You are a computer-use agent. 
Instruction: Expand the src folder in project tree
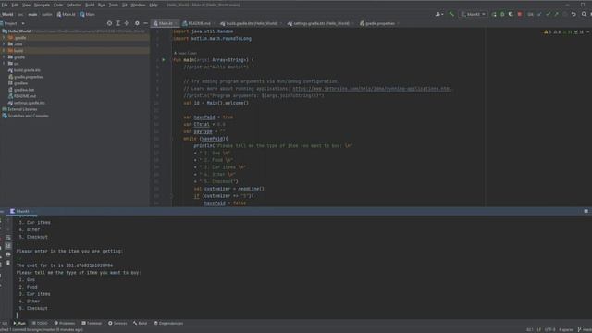4,64
